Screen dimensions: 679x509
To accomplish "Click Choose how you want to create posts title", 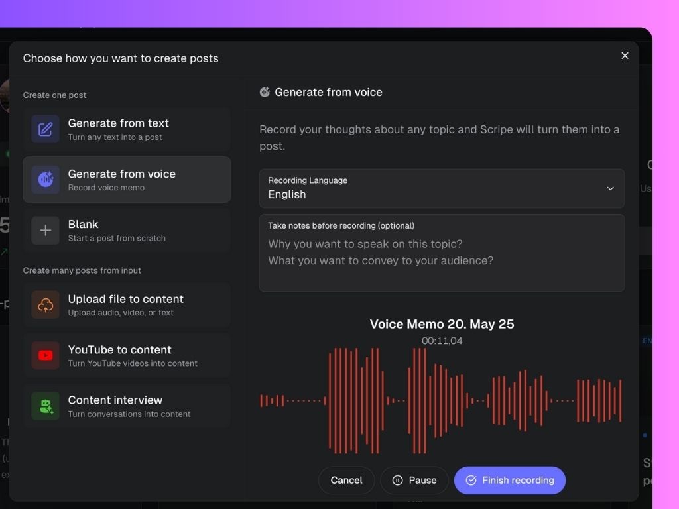I will [121, 58].
